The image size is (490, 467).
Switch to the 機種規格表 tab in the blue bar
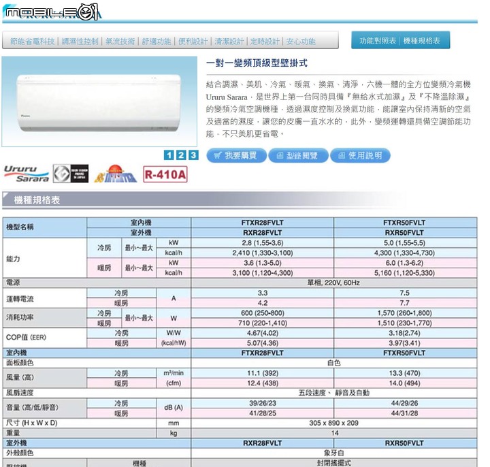(421, 41)
